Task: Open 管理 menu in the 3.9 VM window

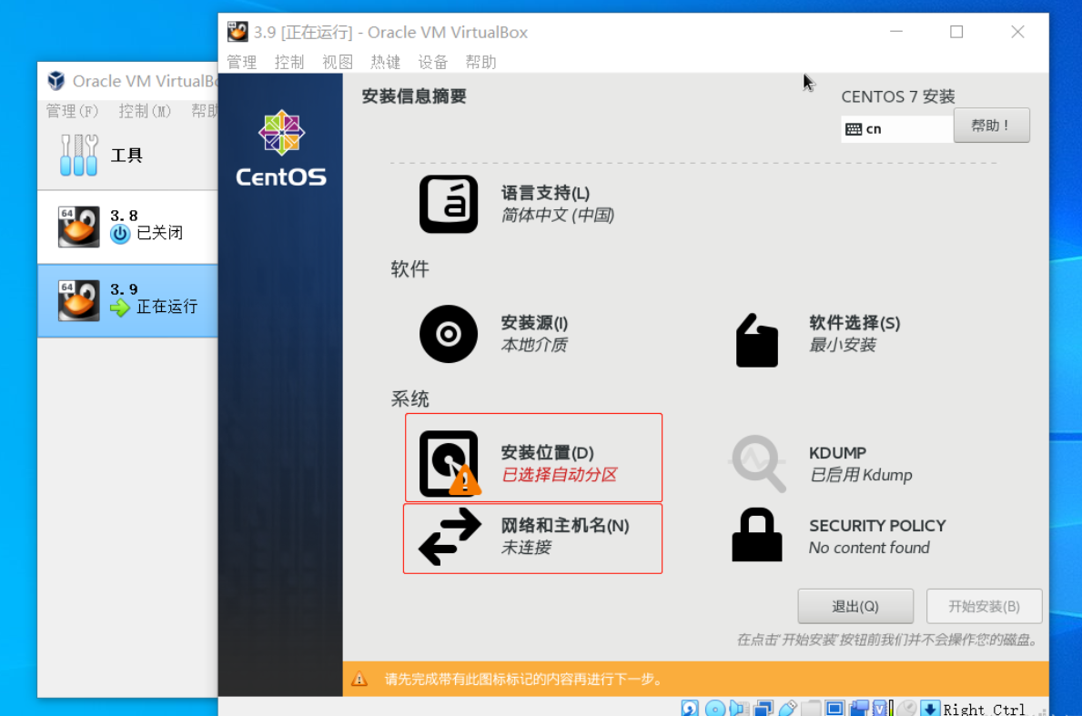Action: [241, 62]
